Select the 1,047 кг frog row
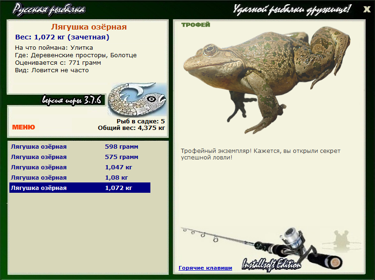The width and height of the screenshot is (375, 280). click(80, 167)
